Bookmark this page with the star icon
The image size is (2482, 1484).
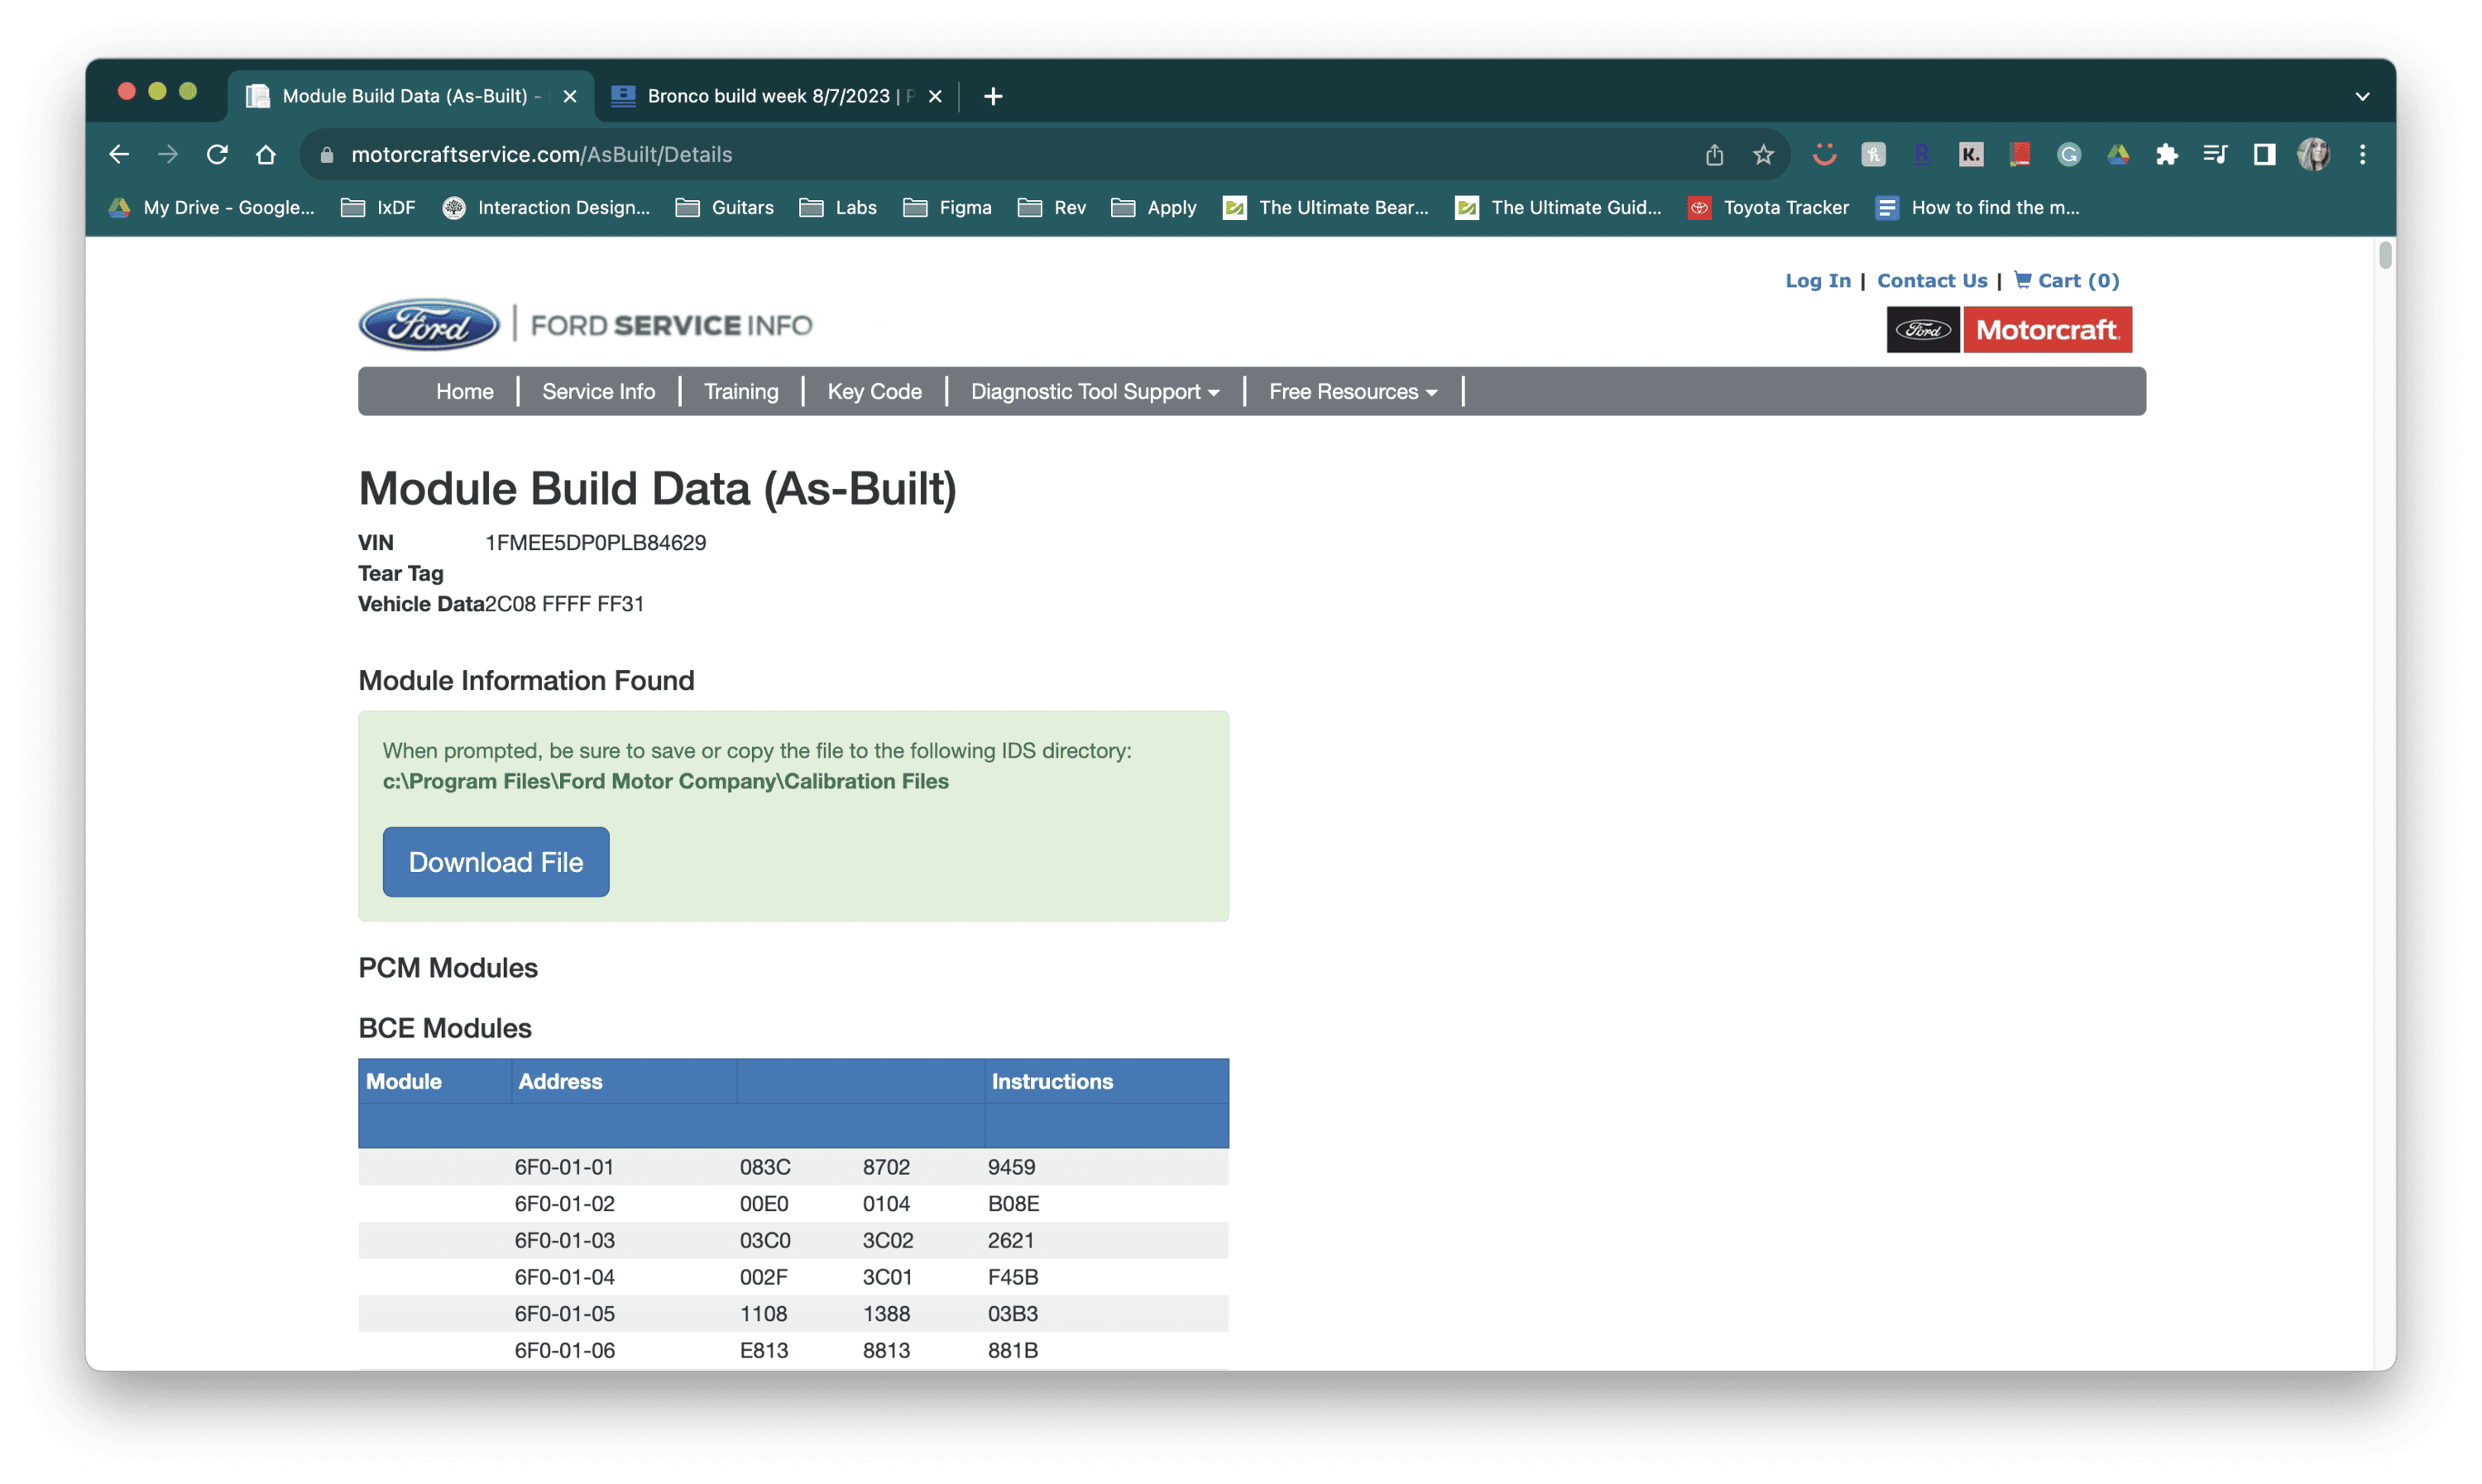1763,154
